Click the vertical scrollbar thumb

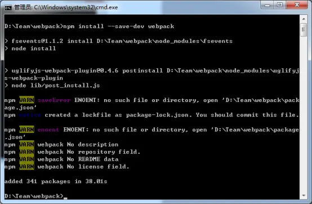(304, 30)
